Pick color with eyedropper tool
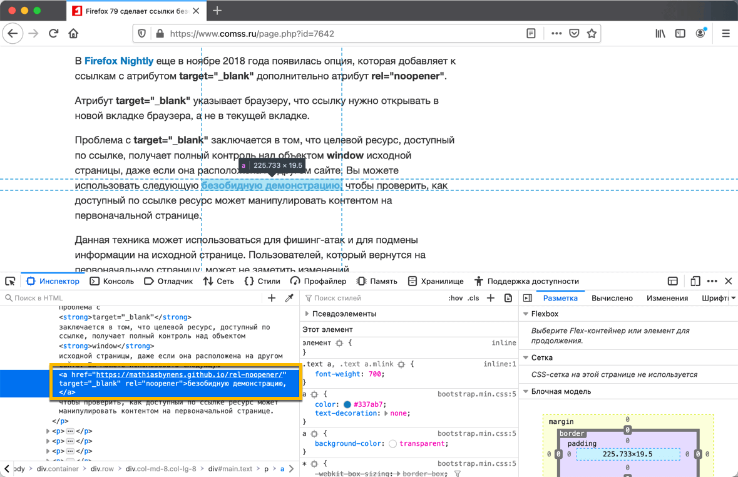The image size is (738, 477). (x=289, y=297)
